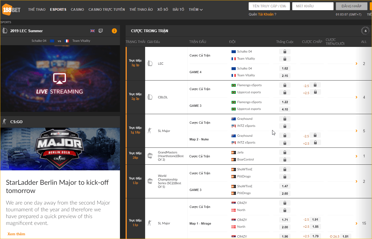Click the locked odds for Jarla
The width and height of the screenshot is (372, 239).
285,153
